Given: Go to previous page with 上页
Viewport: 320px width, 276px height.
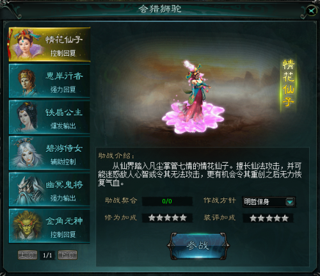Looking at the screenshot, I should (x=28, y=255).
